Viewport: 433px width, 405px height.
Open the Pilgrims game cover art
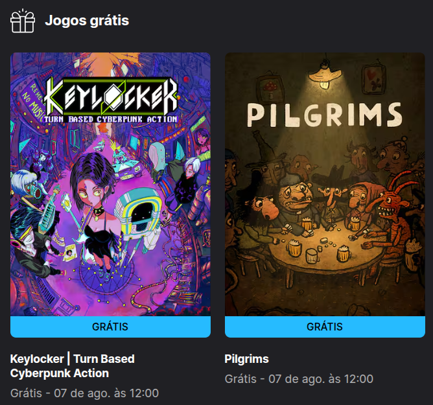(325, 184)
